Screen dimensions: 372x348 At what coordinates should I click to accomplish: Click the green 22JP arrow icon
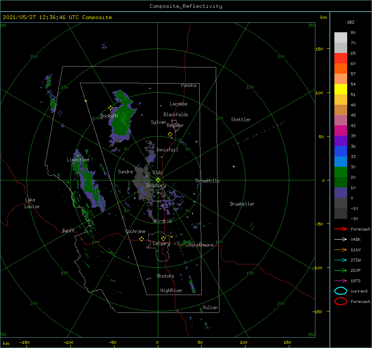coord(341,270)
